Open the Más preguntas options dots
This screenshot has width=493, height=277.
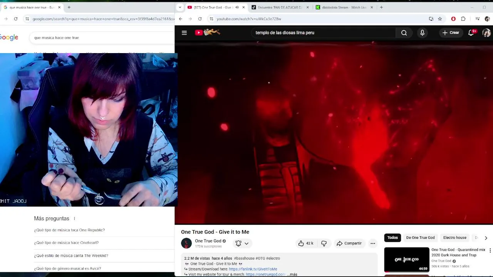tap(74, 219)
